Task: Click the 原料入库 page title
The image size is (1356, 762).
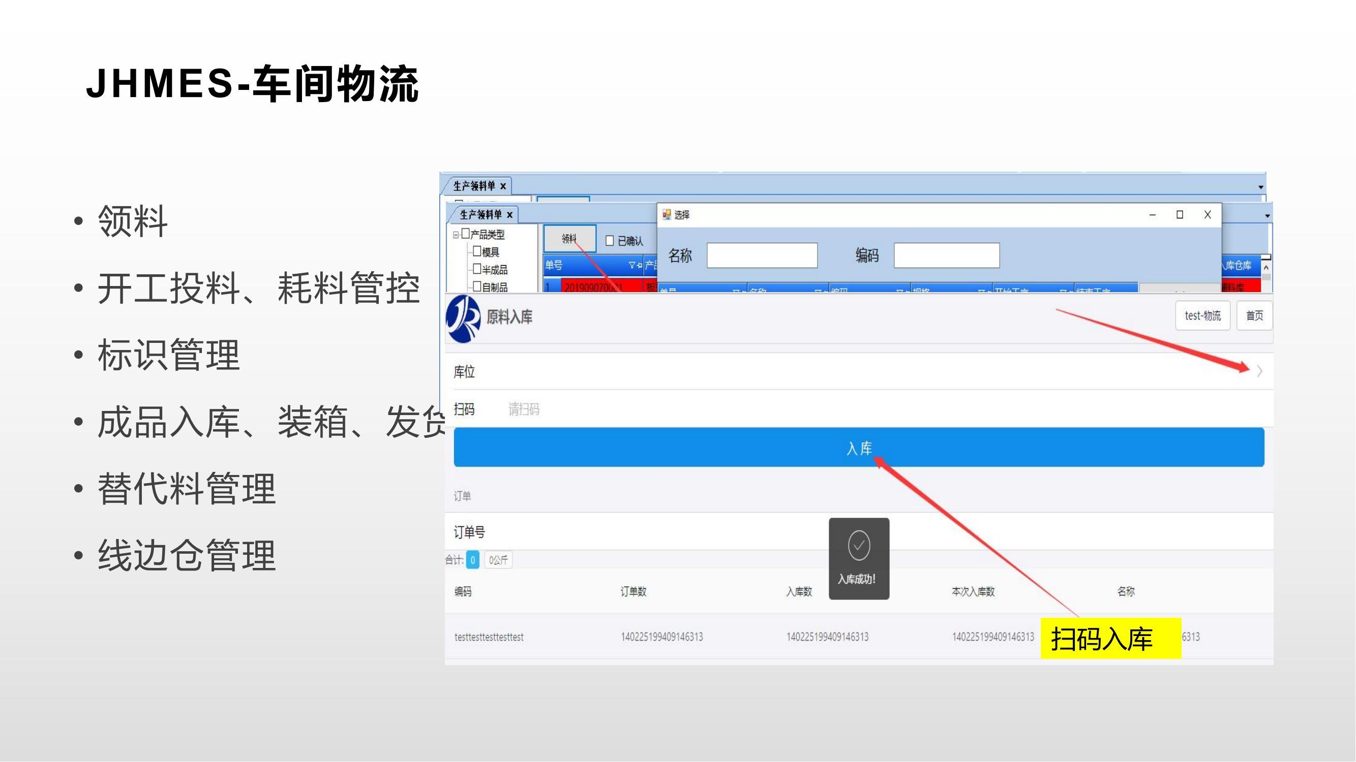Action: pyautogui.click(x=509, y=317)
